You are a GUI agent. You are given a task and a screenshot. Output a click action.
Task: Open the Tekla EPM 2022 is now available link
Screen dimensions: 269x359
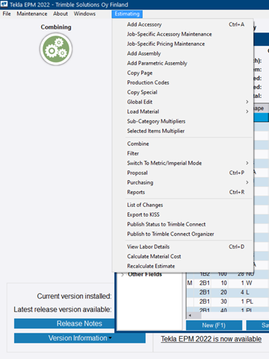[x=211, y=339]
